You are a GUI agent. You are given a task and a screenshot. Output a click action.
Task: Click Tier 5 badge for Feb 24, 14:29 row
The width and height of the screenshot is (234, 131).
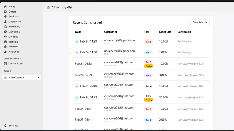coord(148,42)
